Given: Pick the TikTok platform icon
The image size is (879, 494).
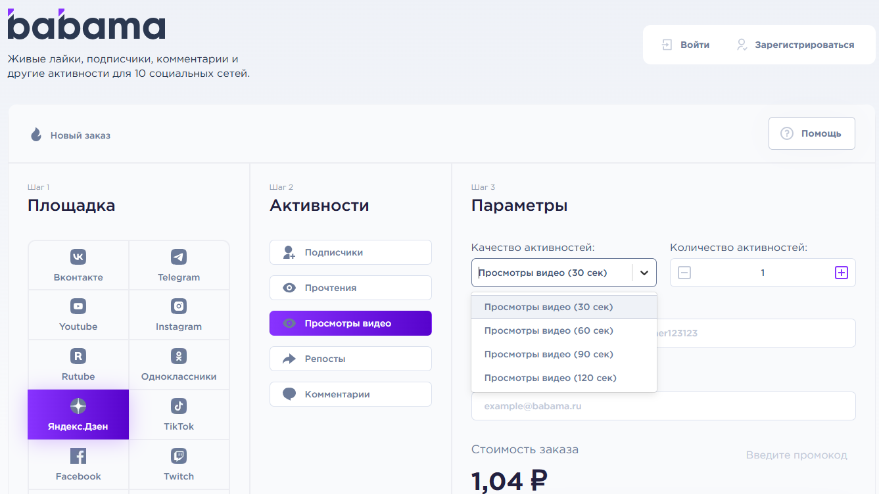Looking at the screenshot, I should pyautogui.click(x=179, y=406).
